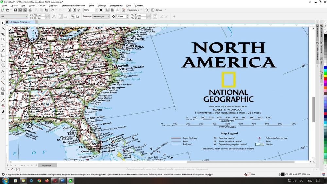Click the Import icon
Viewport: 327px width, 184px height.
69,10
